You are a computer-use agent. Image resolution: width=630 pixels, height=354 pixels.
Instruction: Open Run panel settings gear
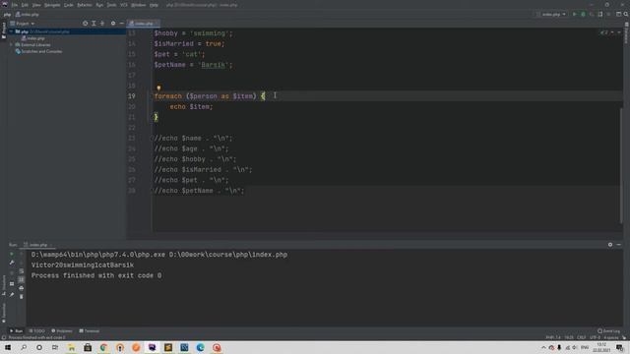tap(610, 245)
